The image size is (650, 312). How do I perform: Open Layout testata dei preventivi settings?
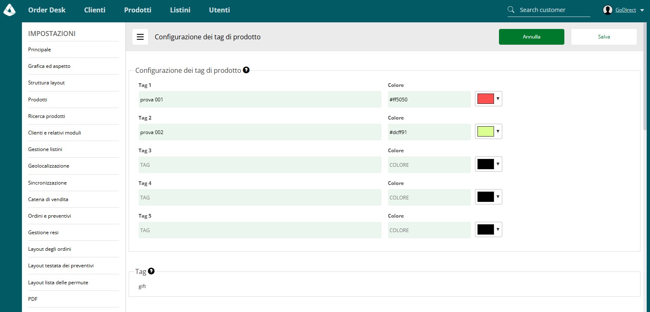pos(74,266)
